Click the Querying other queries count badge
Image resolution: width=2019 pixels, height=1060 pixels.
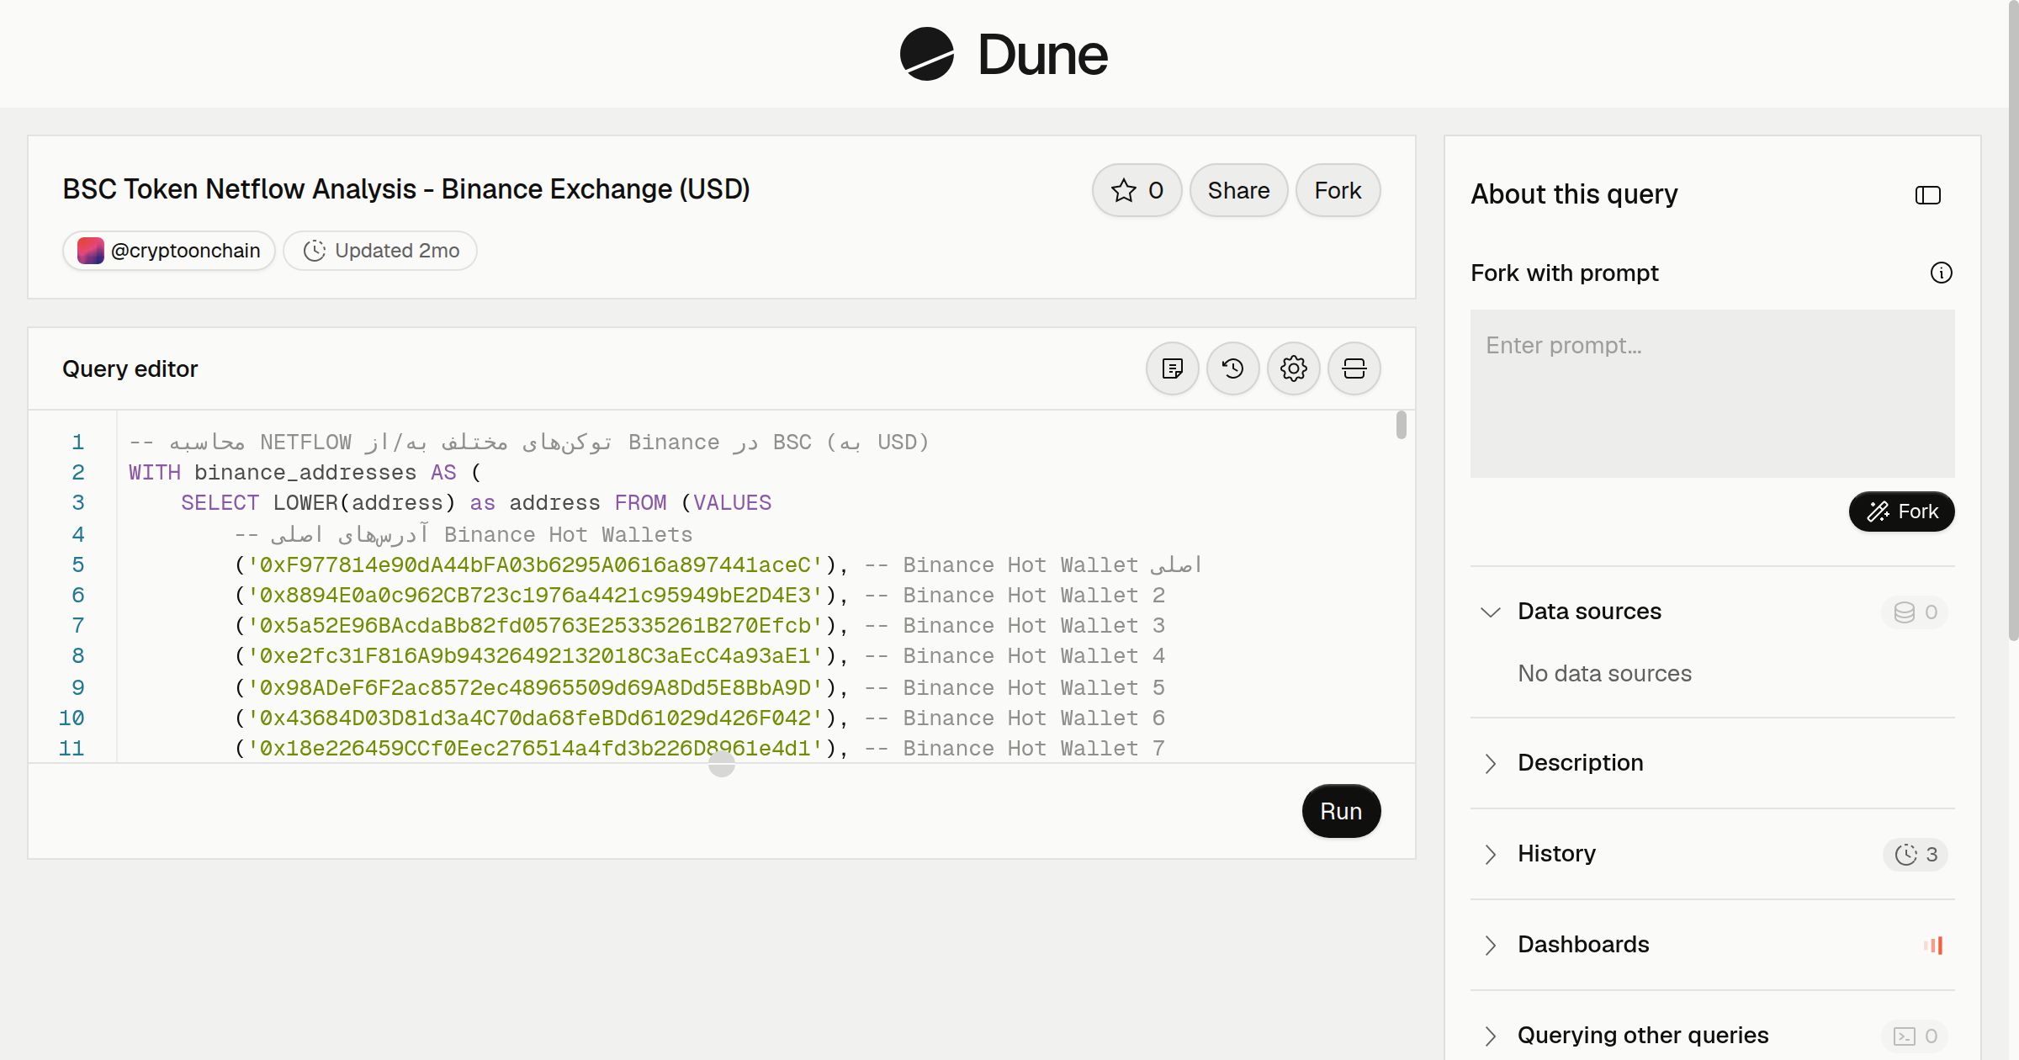[x=1916, y=1036]
